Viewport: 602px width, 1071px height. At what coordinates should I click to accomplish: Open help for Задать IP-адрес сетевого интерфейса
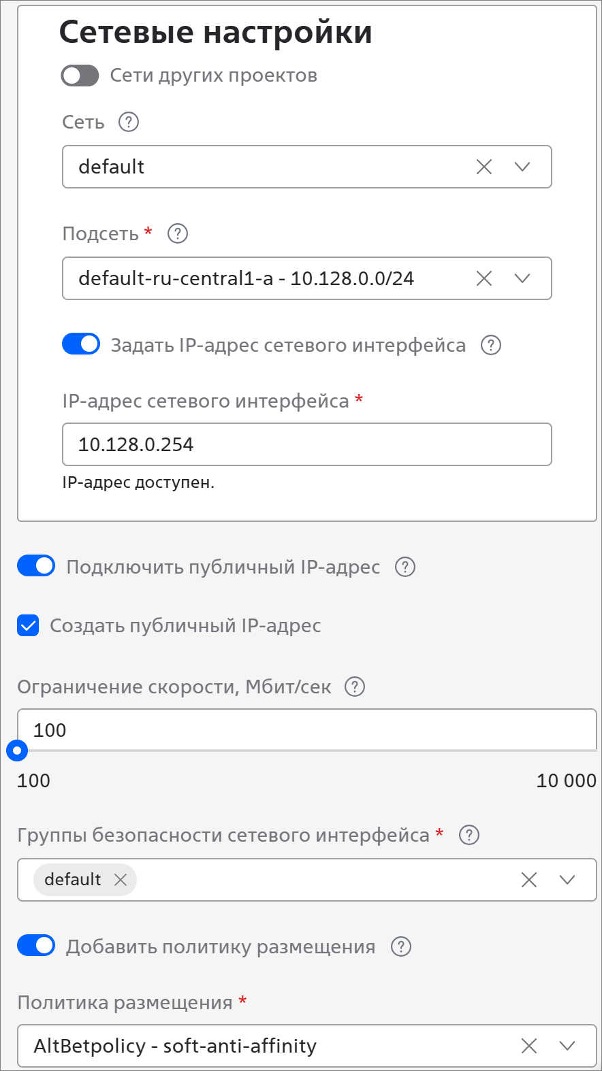coord(491,345)
